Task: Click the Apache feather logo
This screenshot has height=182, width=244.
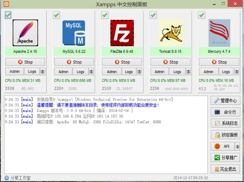Action: [26, 33]
